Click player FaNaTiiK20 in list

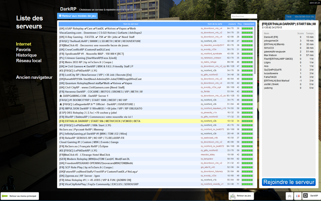pos(288,77)
